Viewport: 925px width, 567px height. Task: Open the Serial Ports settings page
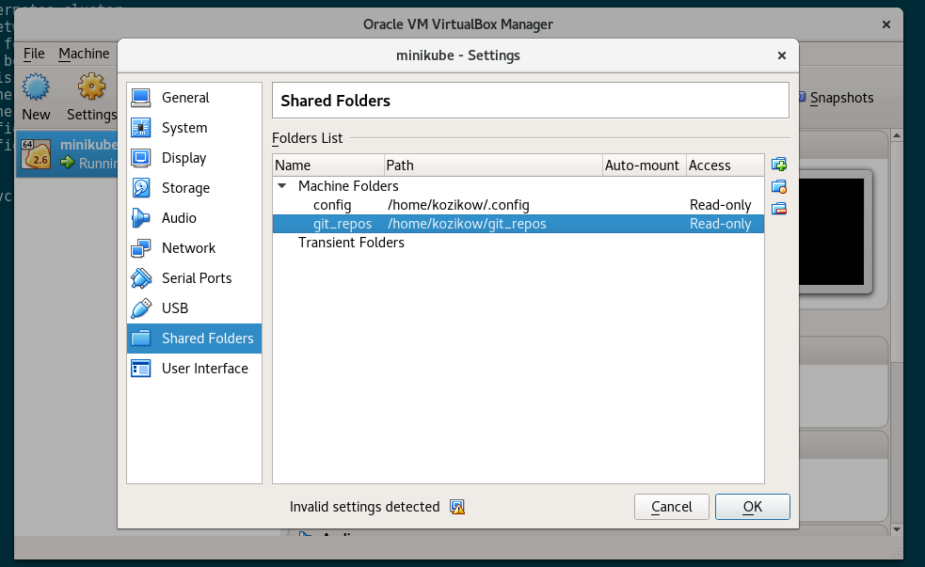196,278
